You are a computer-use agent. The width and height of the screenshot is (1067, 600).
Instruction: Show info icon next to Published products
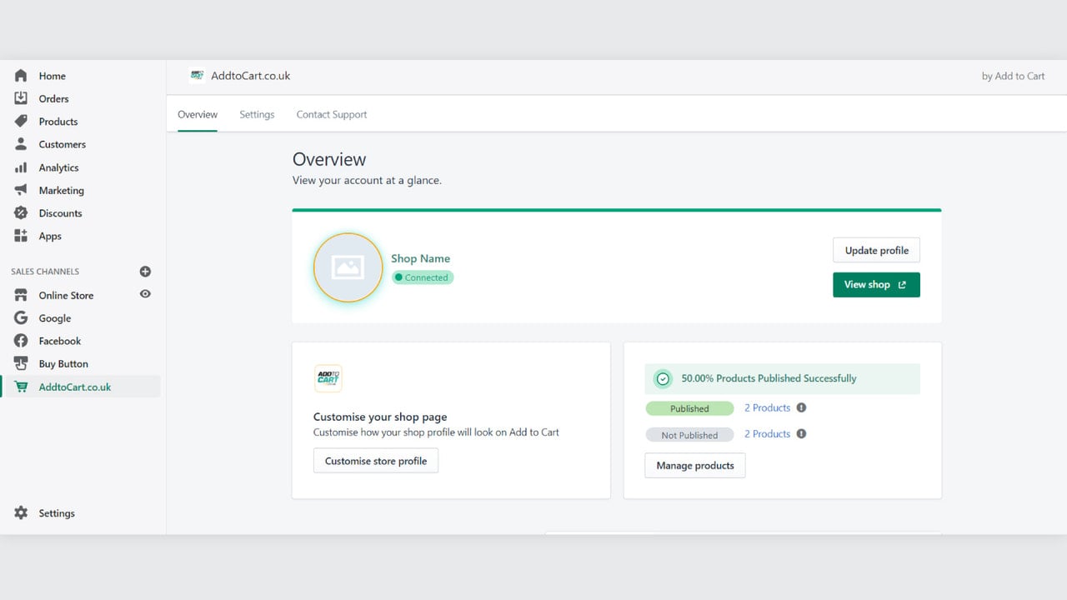pos(801,407)
